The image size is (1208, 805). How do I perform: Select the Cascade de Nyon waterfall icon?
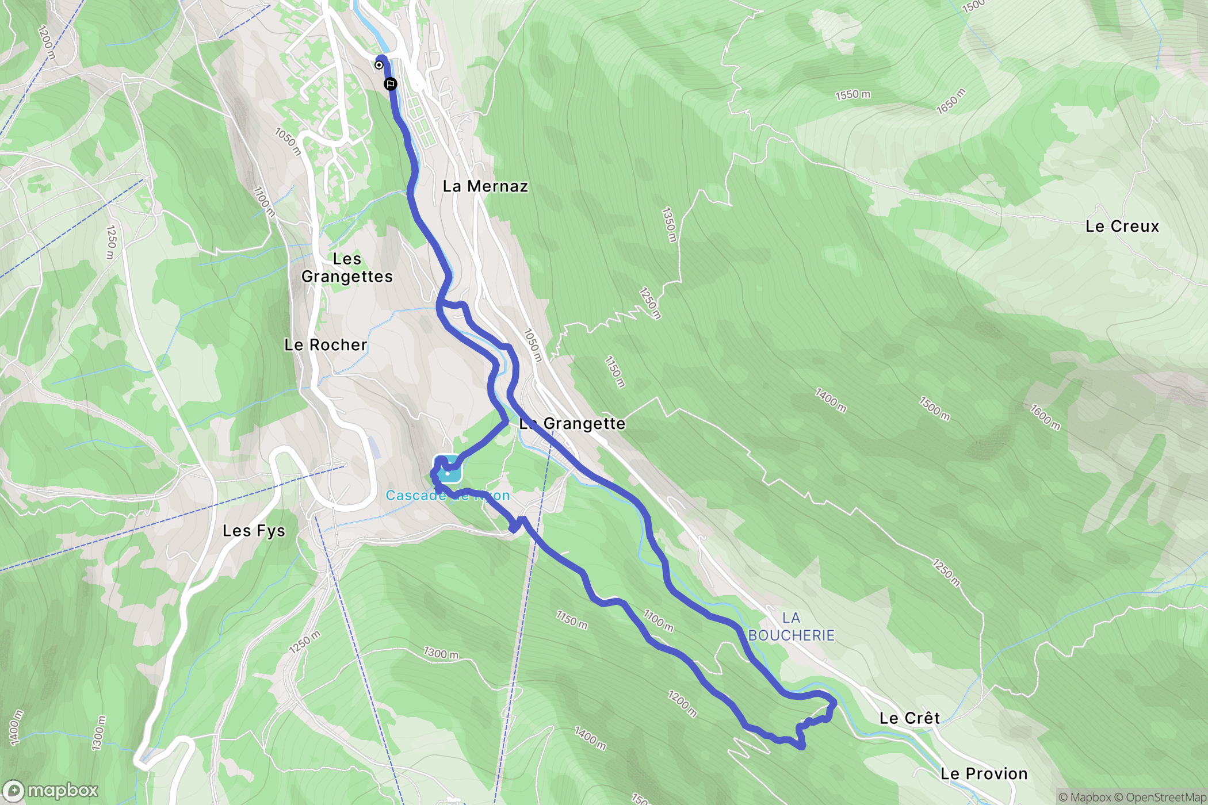pos(448,469)
